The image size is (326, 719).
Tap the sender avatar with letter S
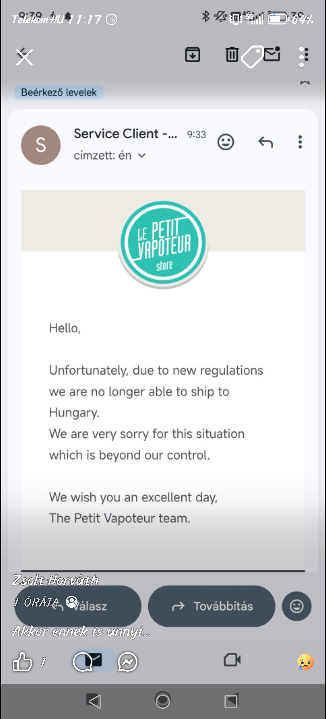pos(41,145)
